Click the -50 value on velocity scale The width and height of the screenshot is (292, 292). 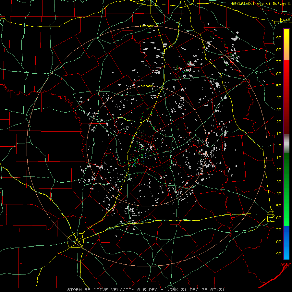click(277, 206)
